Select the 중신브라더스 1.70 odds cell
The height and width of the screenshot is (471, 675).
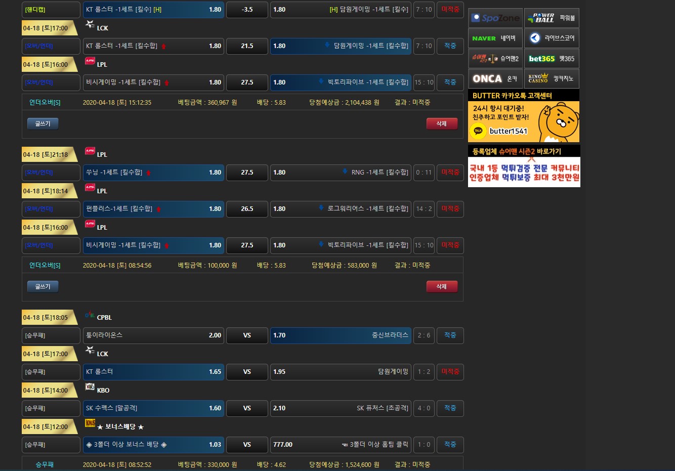point(341,335)
